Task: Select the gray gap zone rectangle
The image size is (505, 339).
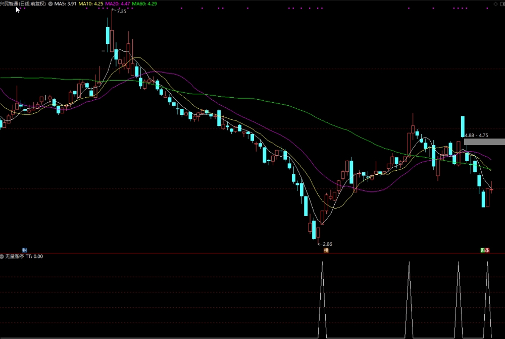Action: 484,142
